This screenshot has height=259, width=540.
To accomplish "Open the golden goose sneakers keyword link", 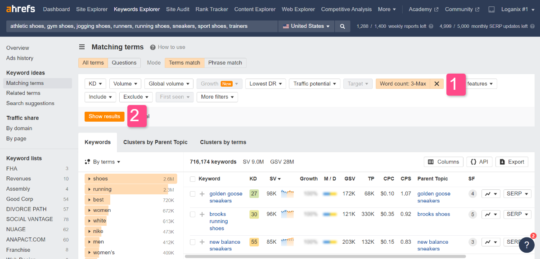I will 226,198.
